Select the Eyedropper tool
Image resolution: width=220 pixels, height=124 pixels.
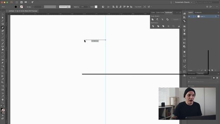tap(2, 79)
